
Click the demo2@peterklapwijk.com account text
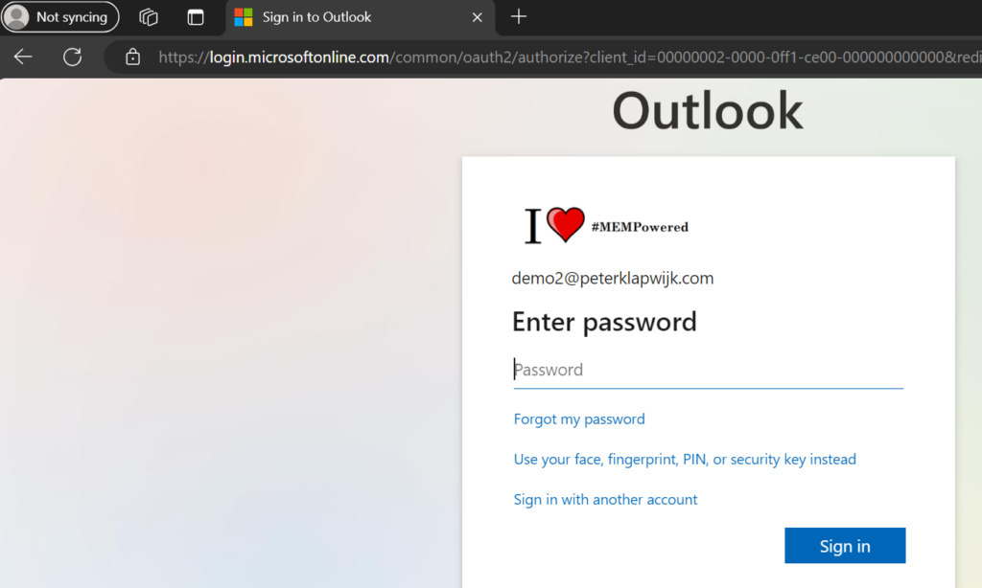613,278
